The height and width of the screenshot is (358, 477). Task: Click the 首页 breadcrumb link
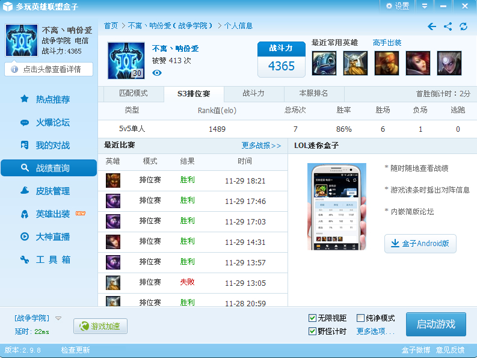point(111,26)
